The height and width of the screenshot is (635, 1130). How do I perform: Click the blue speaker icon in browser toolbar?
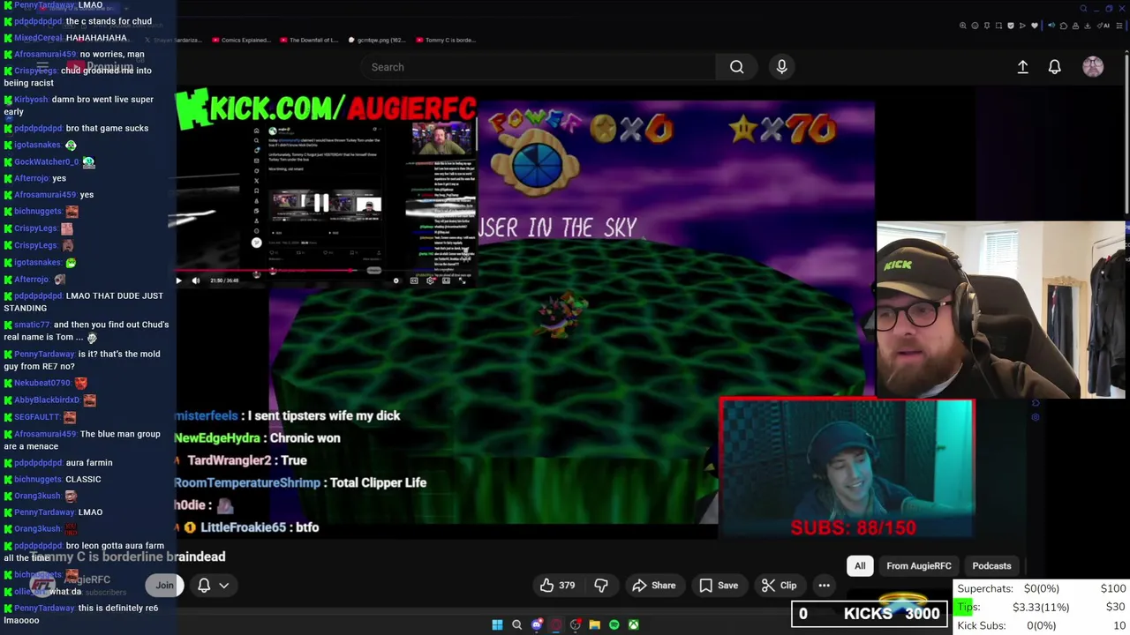pyautogui.click(x=1051, y=26)
